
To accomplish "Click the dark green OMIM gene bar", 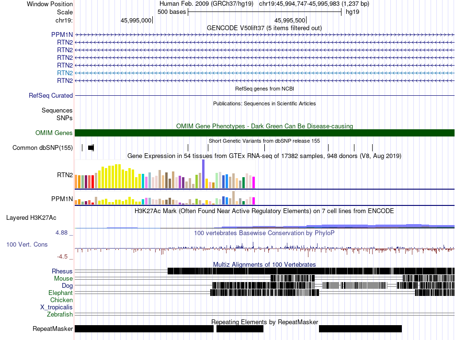I will point(264,133).
